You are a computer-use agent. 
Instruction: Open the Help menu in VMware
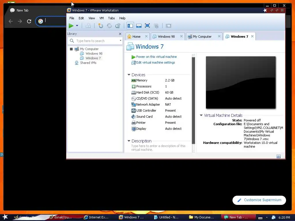tap(122, 18)
